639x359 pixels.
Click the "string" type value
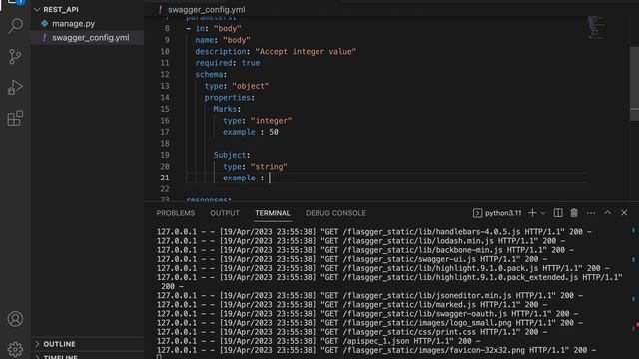[x=269, y=167]
